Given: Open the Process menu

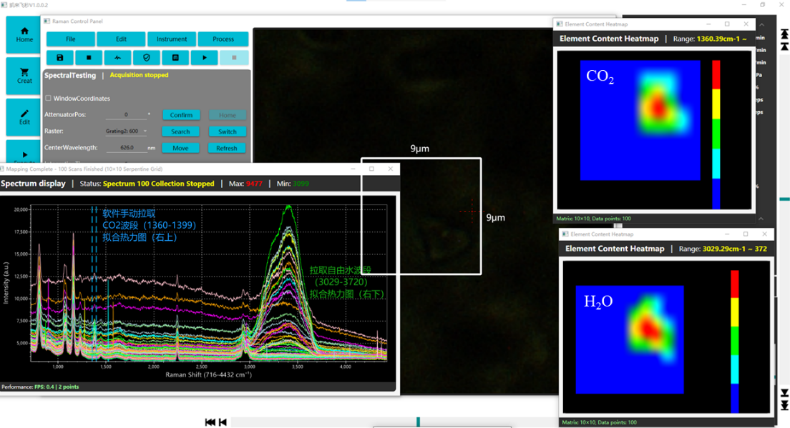Looking at the screenshot, I should pos(223,39).
